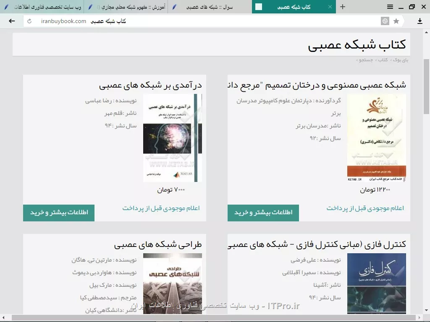Image resolution: width=430 pixels, height=322 pixels.
Task: Open the downloads arrow icon
Action: coord(420,21)
